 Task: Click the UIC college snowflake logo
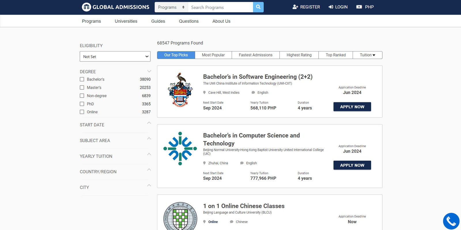tap(180, 149)
